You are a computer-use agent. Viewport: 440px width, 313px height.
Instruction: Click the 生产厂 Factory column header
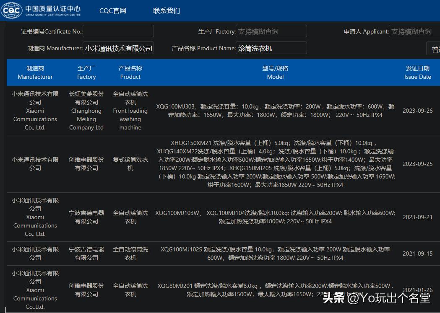[86, 72]
